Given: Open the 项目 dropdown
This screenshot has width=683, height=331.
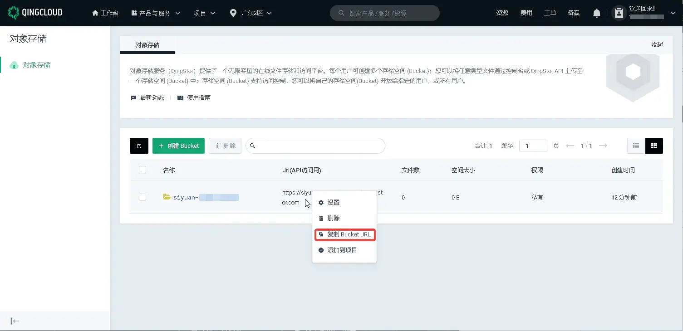Looking at the screenshot, I should [204, 13].
